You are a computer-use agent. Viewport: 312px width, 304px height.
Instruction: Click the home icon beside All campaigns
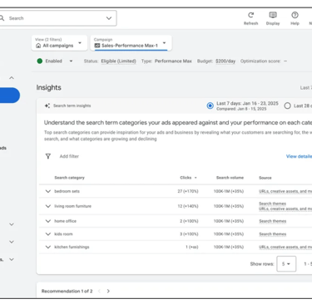point(38,46)
